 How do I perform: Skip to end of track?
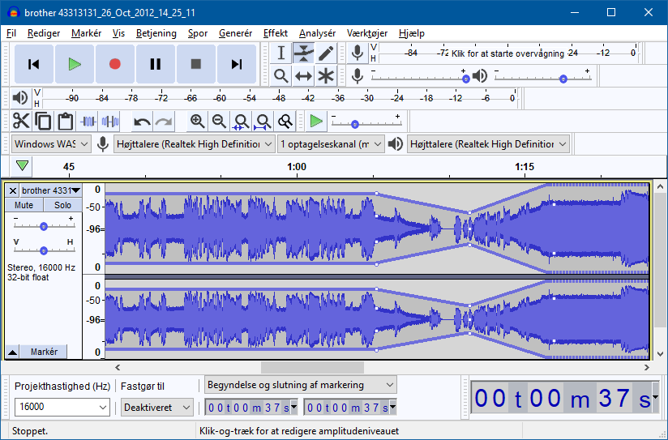point(237,64)
